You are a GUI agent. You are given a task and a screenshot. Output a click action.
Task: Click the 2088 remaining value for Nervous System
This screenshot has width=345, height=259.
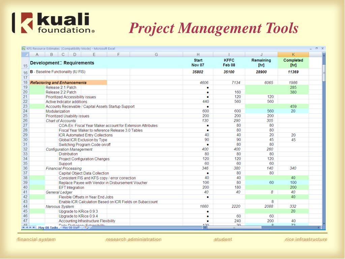coord(269,207)
